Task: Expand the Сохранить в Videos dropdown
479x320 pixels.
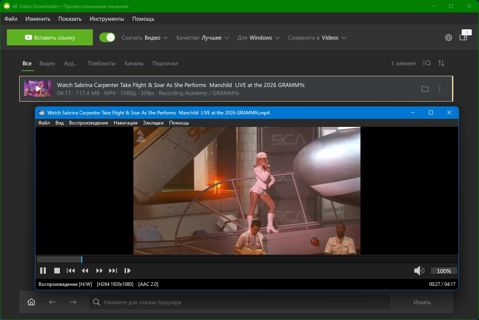Action: pos(317,38)
